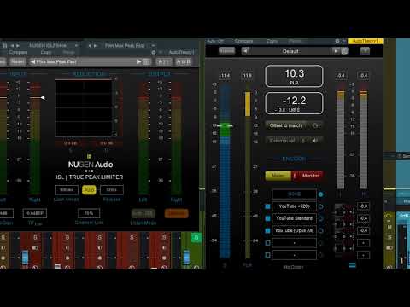Open the dropdown arrow button near AutoTheory1
The width and height of the screenshot is (410, 307).
coord(365,51)
